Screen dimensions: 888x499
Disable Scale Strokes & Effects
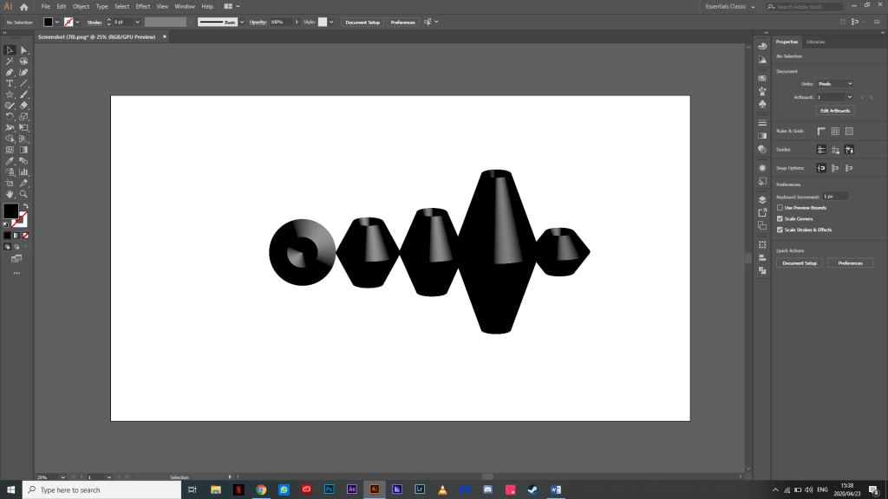pyautogui.click(x=780, y=230)
